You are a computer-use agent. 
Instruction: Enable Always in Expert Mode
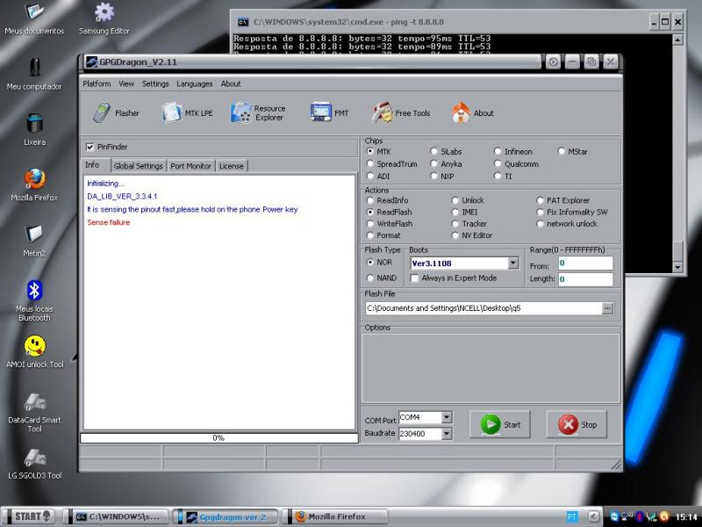click(414, 278)
